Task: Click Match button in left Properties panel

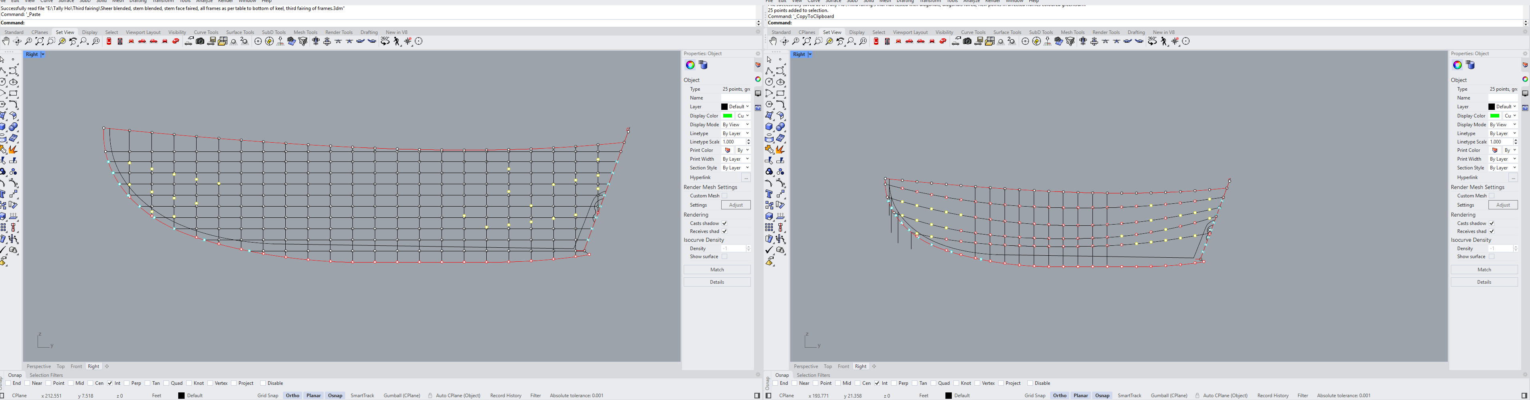Action: coord(717,270)
